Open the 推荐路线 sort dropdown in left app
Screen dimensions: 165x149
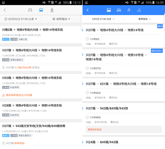pyautogui.click(x=61, y=19)
